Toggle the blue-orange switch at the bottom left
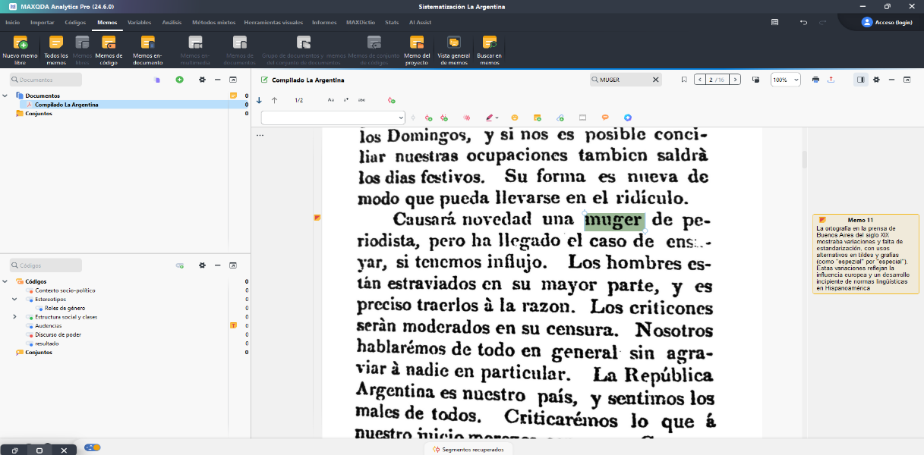 [93, 447]
